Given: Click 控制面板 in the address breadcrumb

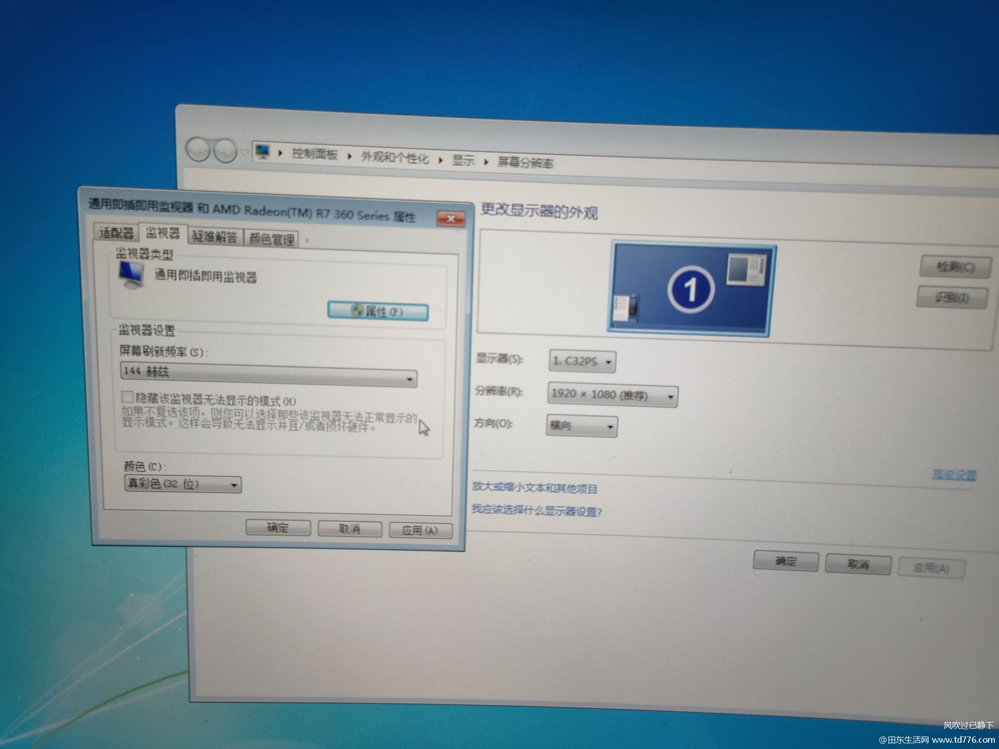Looking at the screenshot, I should (314, 154).
